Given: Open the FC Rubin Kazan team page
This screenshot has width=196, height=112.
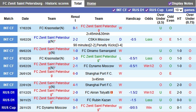Looking at the screenshot, I should 99,100.
